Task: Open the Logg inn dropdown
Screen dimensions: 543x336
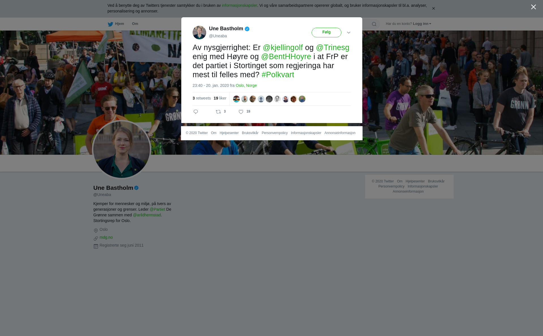Action: point(422,24)
